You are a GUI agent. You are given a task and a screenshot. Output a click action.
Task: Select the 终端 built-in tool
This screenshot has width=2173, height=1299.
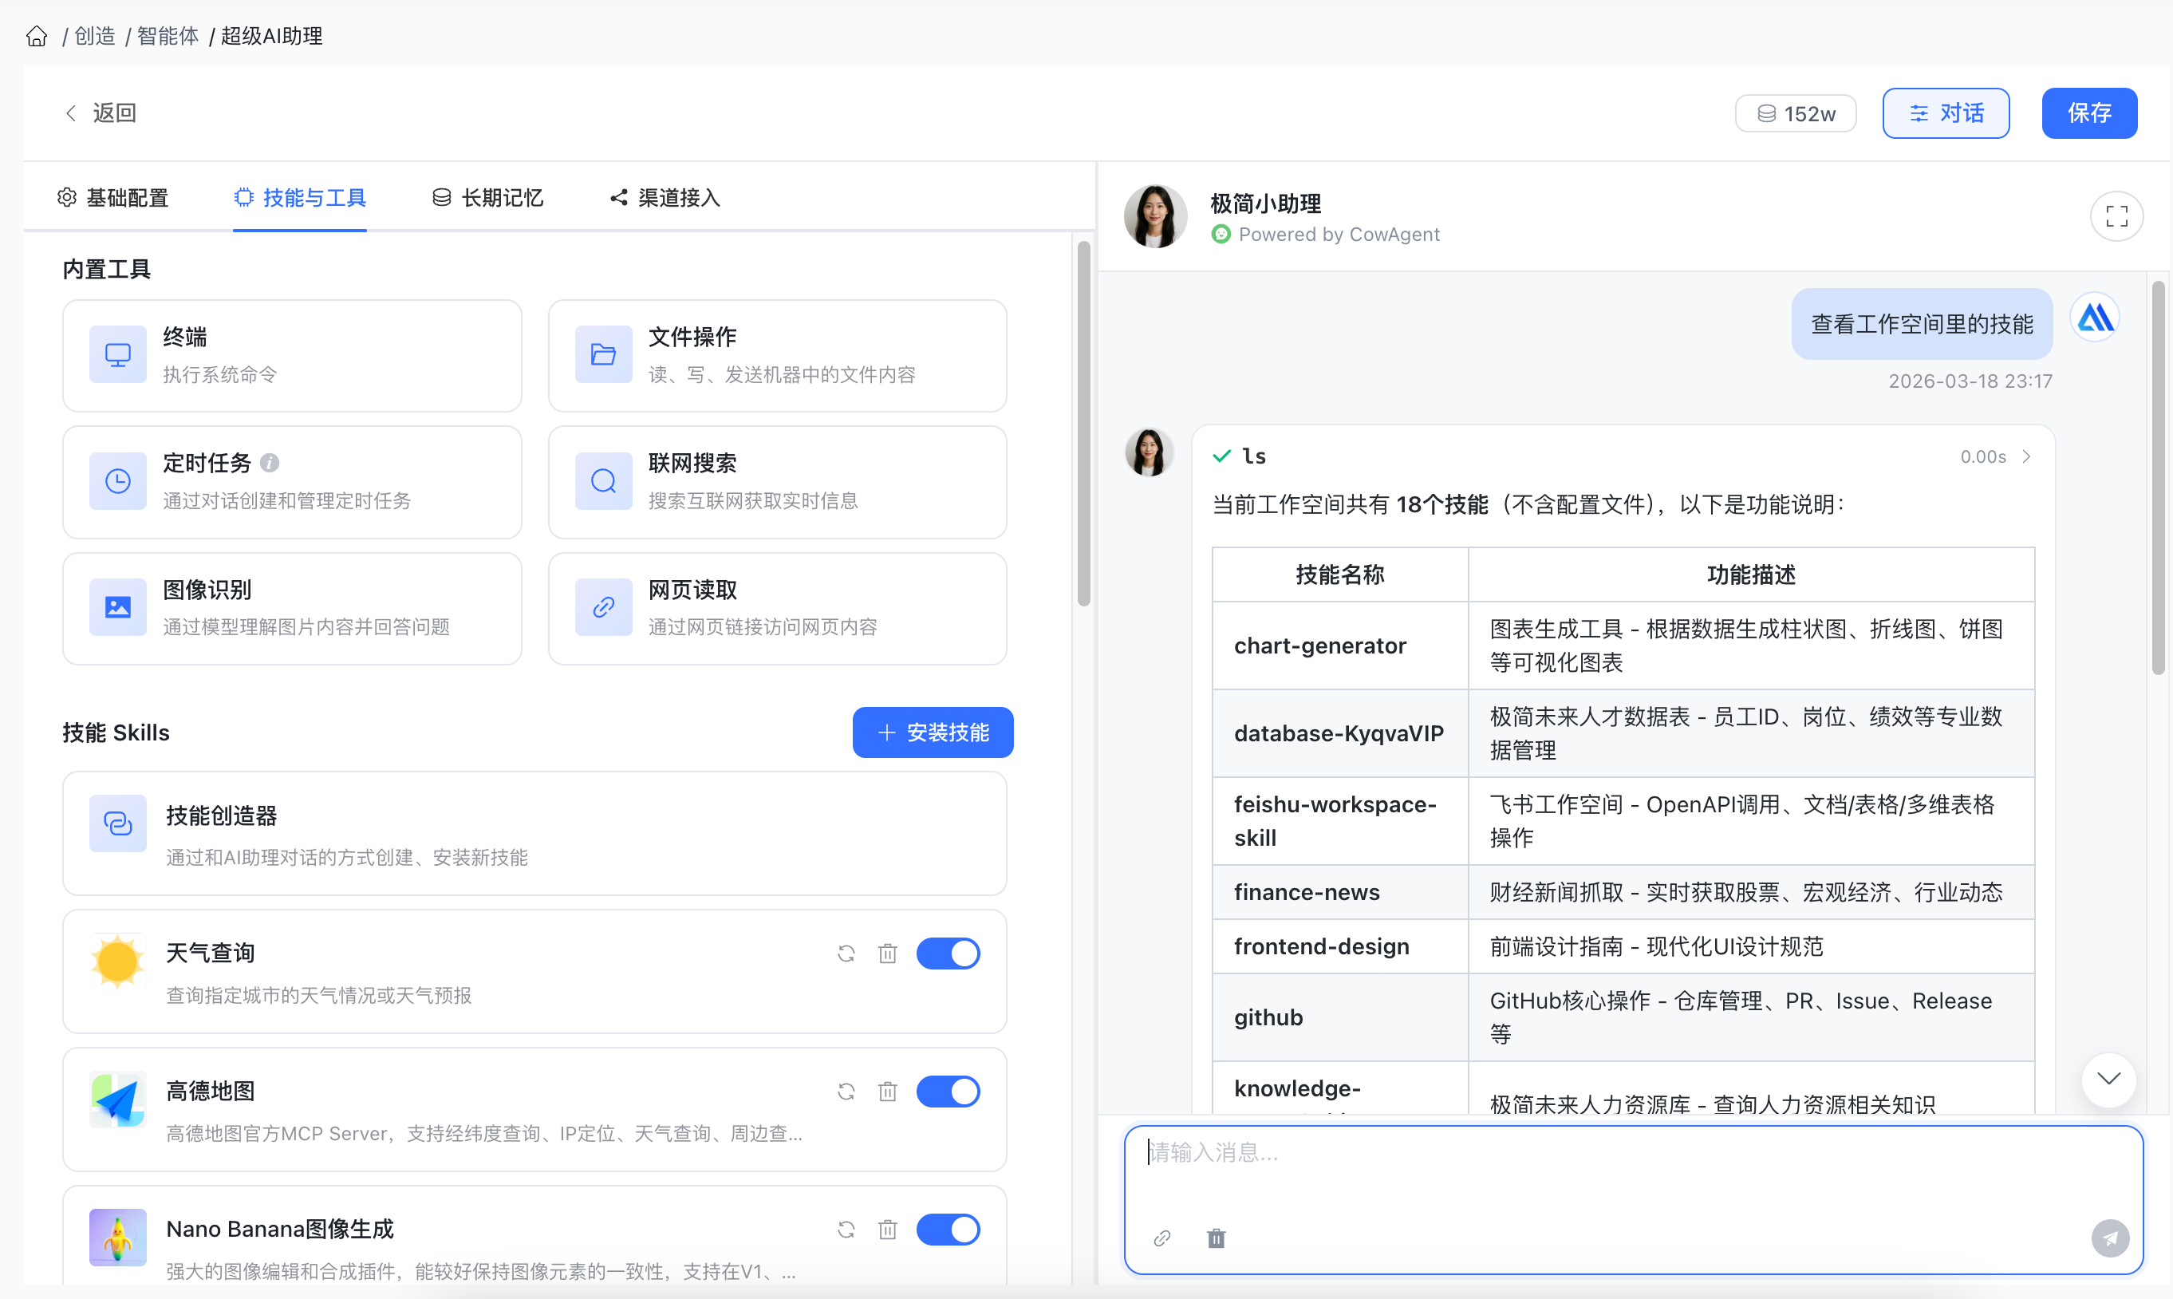[291, 353]
